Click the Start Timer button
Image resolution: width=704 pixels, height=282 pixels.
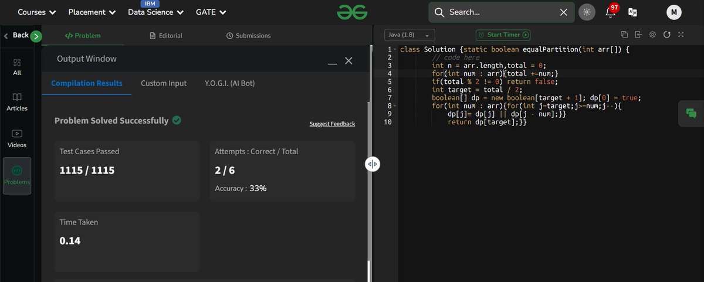(x=503, y=35)
